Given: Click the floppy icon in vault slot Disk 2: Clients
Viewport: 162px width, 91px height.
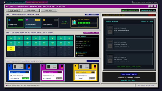Looking at the screenshot, I should tap(110, 44).
